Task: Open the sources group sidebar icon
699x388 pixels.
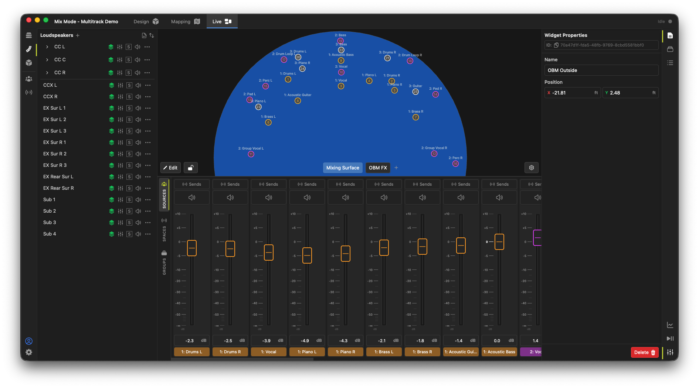Action: (29, 79)
